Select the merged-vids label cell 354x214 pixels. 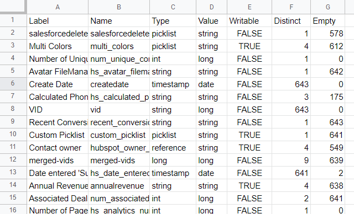(x=58, y=160)
